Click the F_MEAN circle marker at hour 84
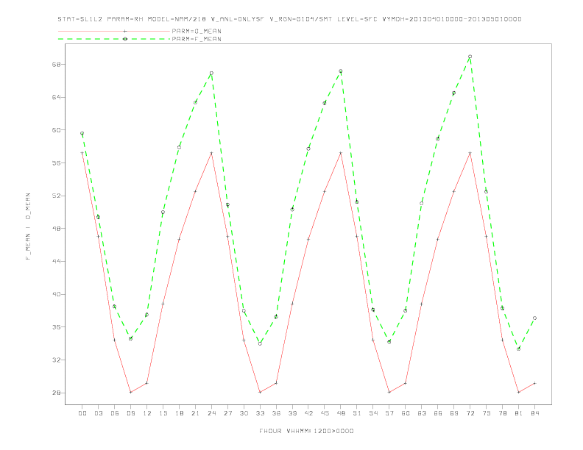The width and height of the screenshot is (583, 450). coord(534,318)
